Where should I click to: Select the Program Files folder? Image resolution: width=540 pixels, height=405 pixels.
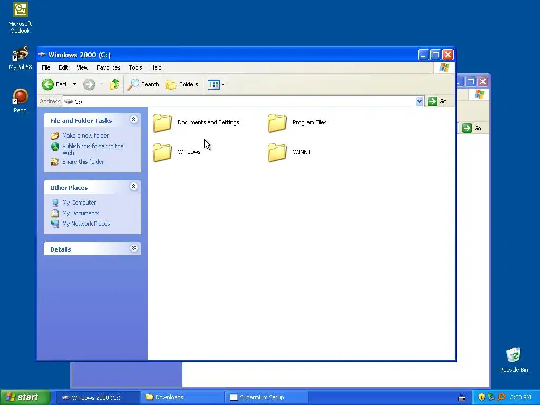pos(297,122)
